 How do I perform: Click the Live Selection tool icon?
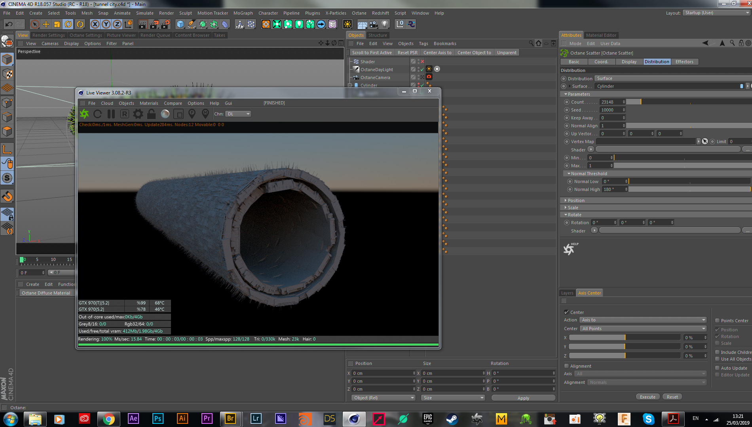coord(35,25)
